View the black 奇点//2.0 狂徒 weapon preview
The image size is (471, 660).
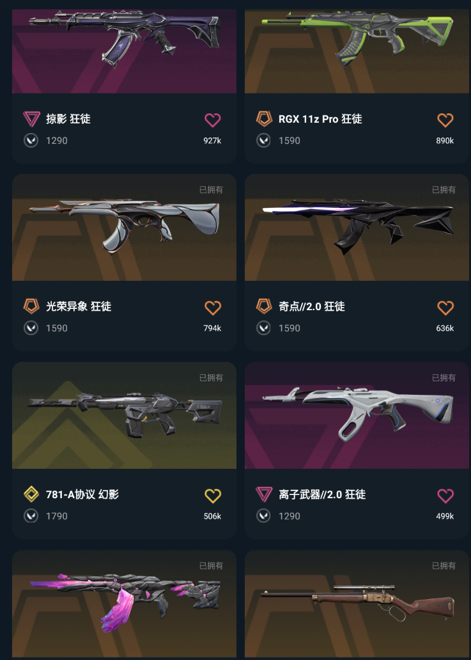357,228
